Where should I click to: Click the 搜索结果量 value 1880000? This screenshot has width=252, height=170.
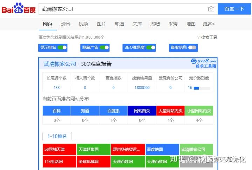(142, 88)
